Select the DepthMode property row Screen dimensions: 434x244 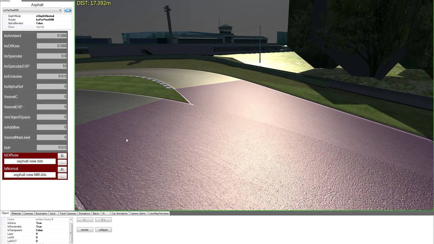point(37,16)
